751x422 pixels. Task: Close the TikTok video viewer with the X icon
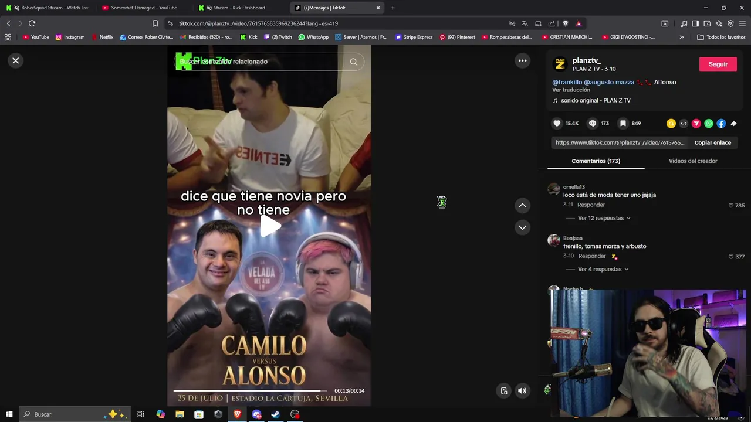[16, 60]
